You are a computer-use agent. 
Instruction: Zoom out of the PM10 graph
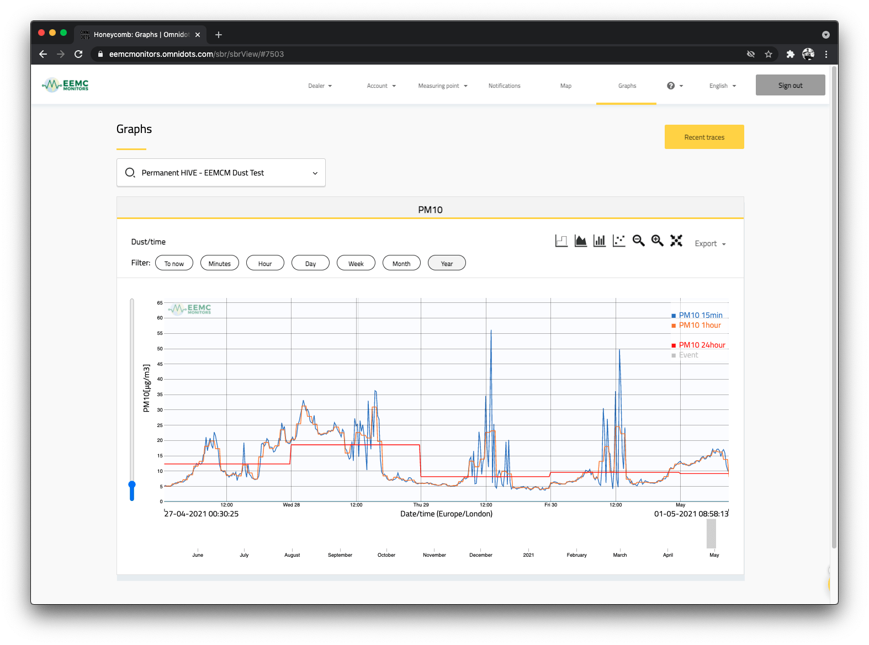coord(638,241)
